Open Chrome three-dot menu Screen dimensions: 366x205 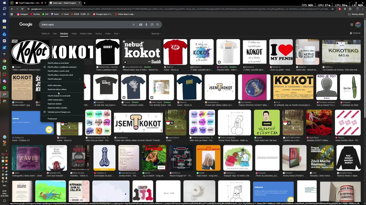(363, 9)
